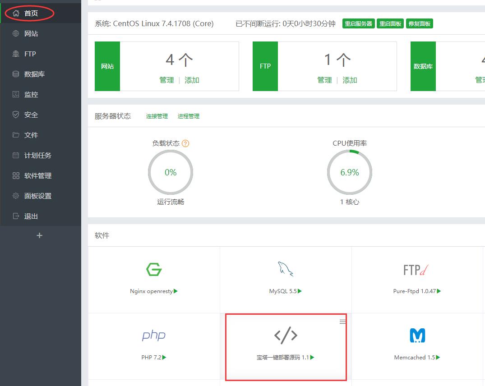Click the 安全 shield icon
This screenshot has width=485, height=386.
click(16, 115)
